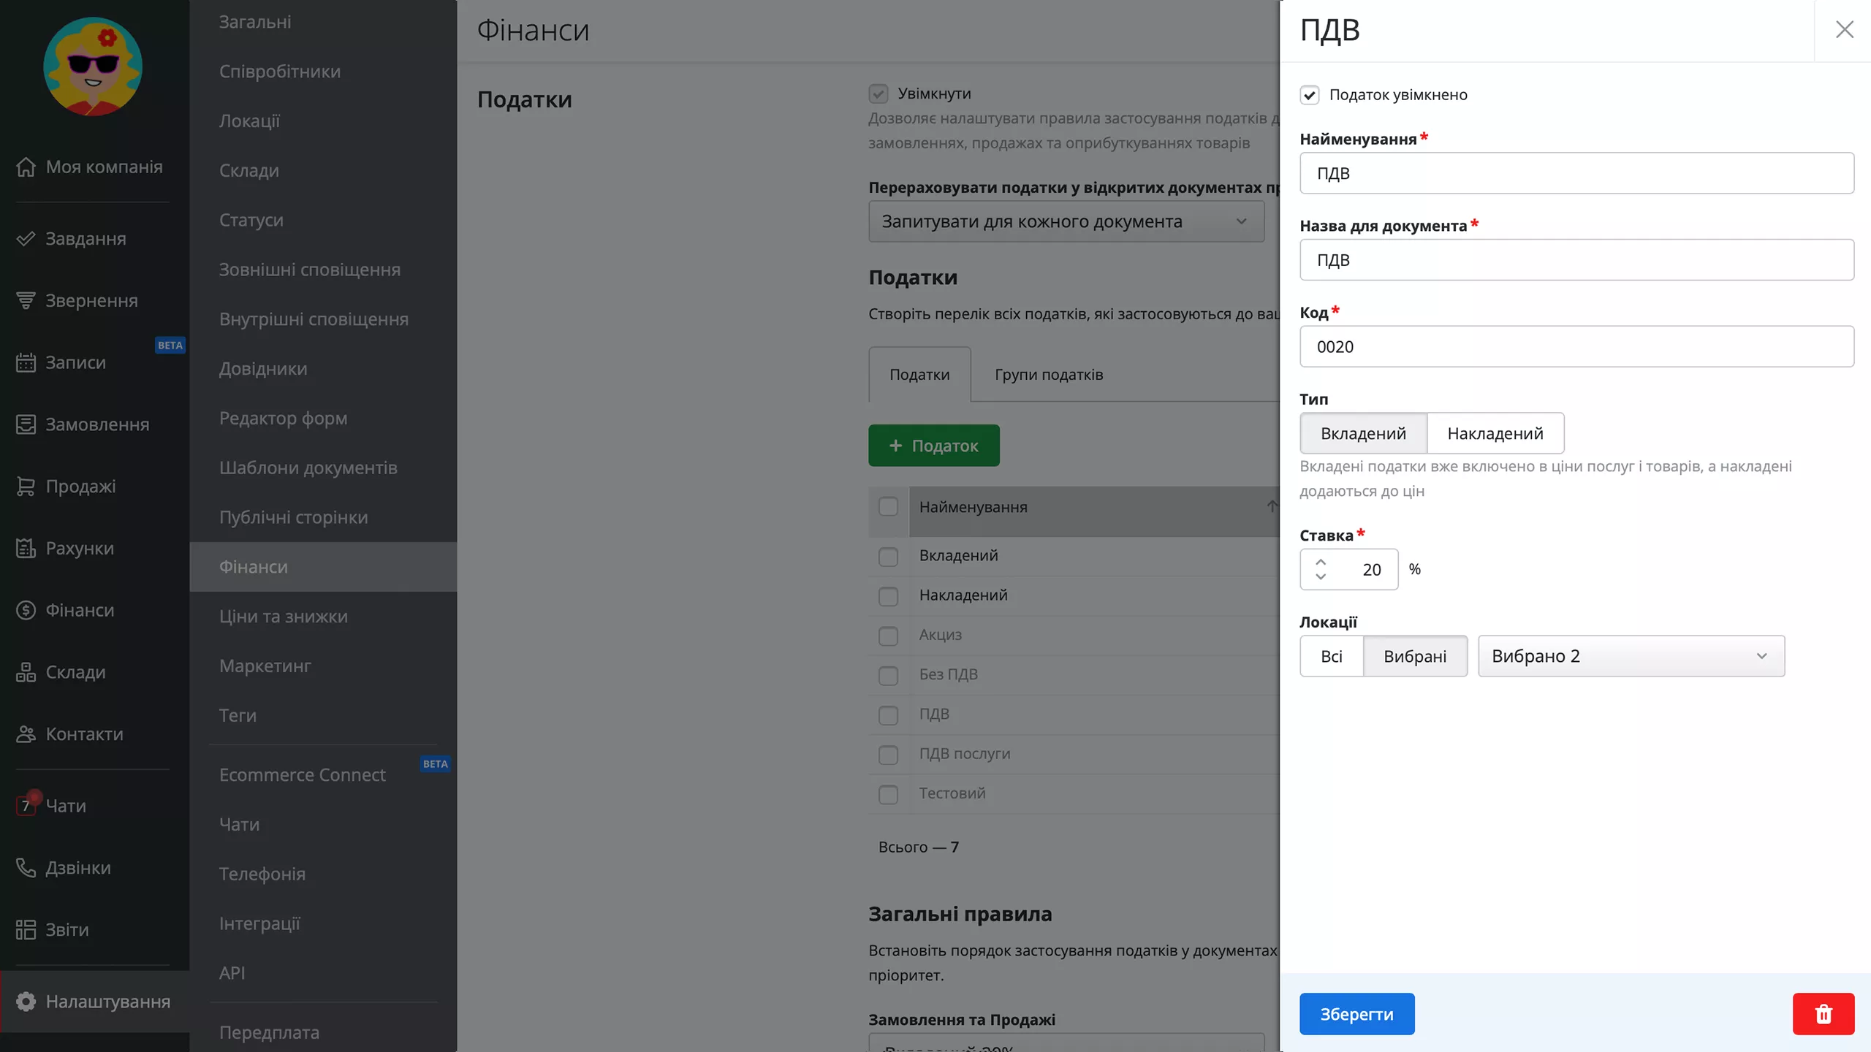The height and width of the screenshot is (1052, 1871).
Task: Click the Контакти people icon
Action: coord(26,733)
